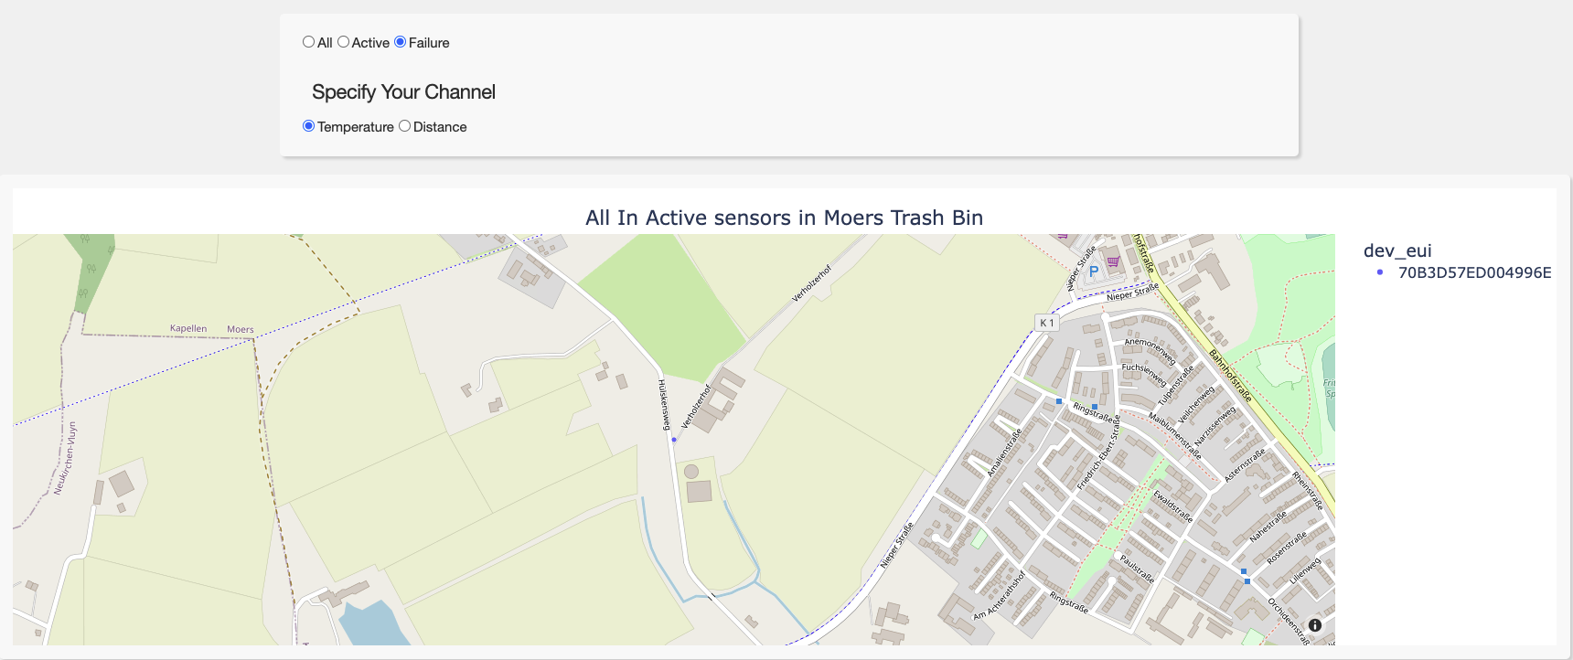Screen dimensions: 1573x660
Task: Click the purple shopping cart map icon
Action: coord(1113,261)
